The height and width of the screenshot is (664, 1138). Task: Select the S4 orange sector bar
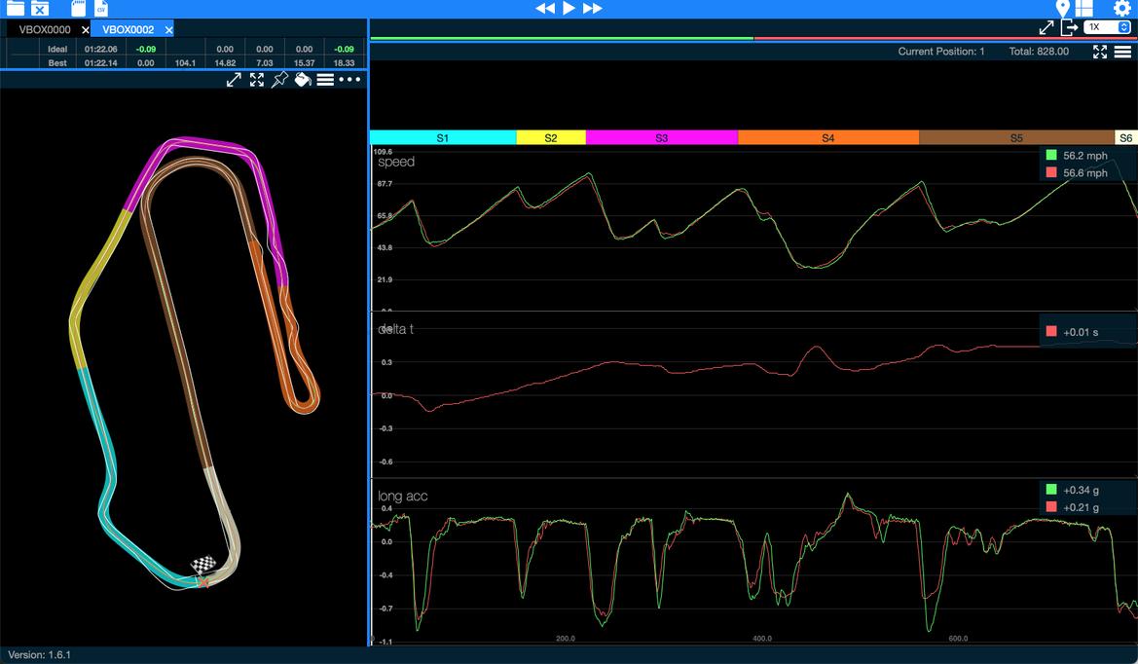click(827, 138)
